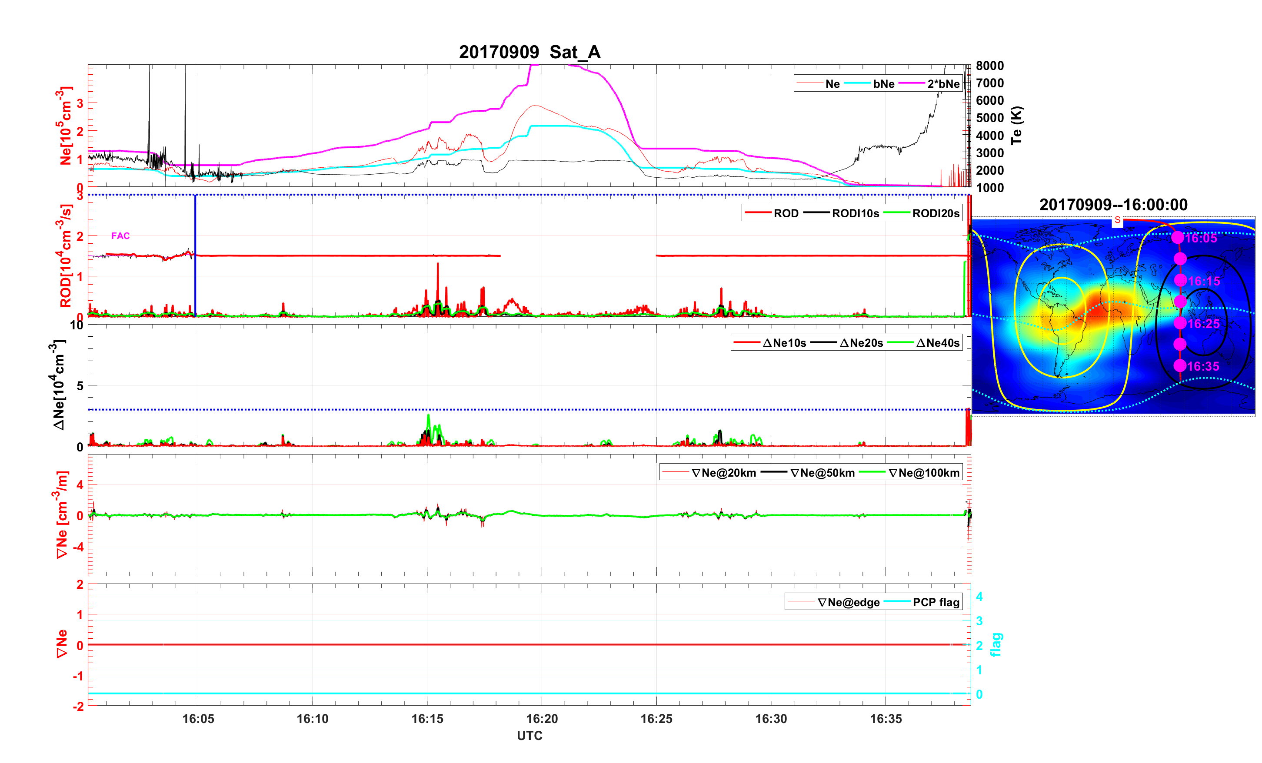Click the Ne legend entry
This screenshot has width=1262, height=763.
pos(832,84)
